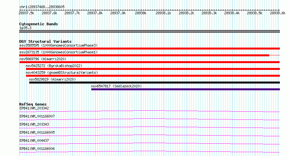Select the Cytogenetic Bands track title
This screenshot has height=156, width=289.
(x=39, y=24)
